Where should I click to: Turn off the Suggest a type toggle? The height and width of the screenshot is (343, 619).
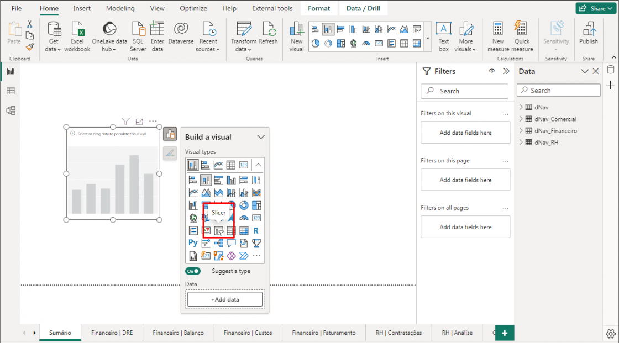pyautogui.click(x=193, y=271)
